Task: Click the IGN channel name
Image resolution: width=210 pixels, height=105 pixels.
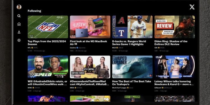Action: click(x=156, y=48)
